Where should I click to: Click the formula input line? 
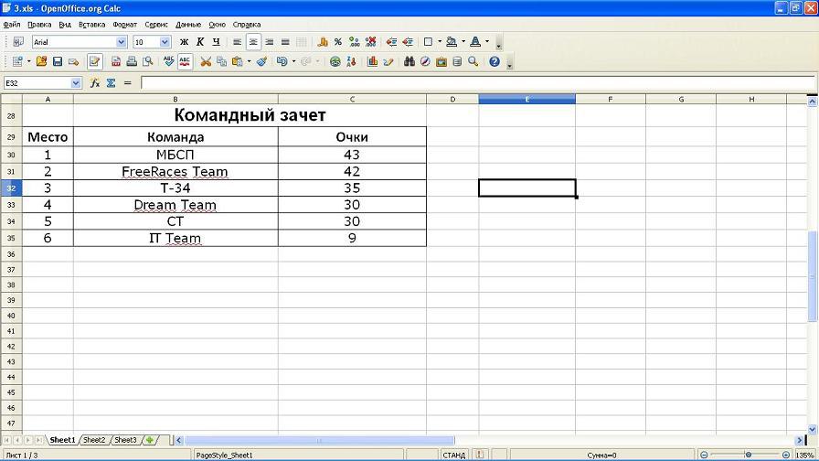[475, 83]
